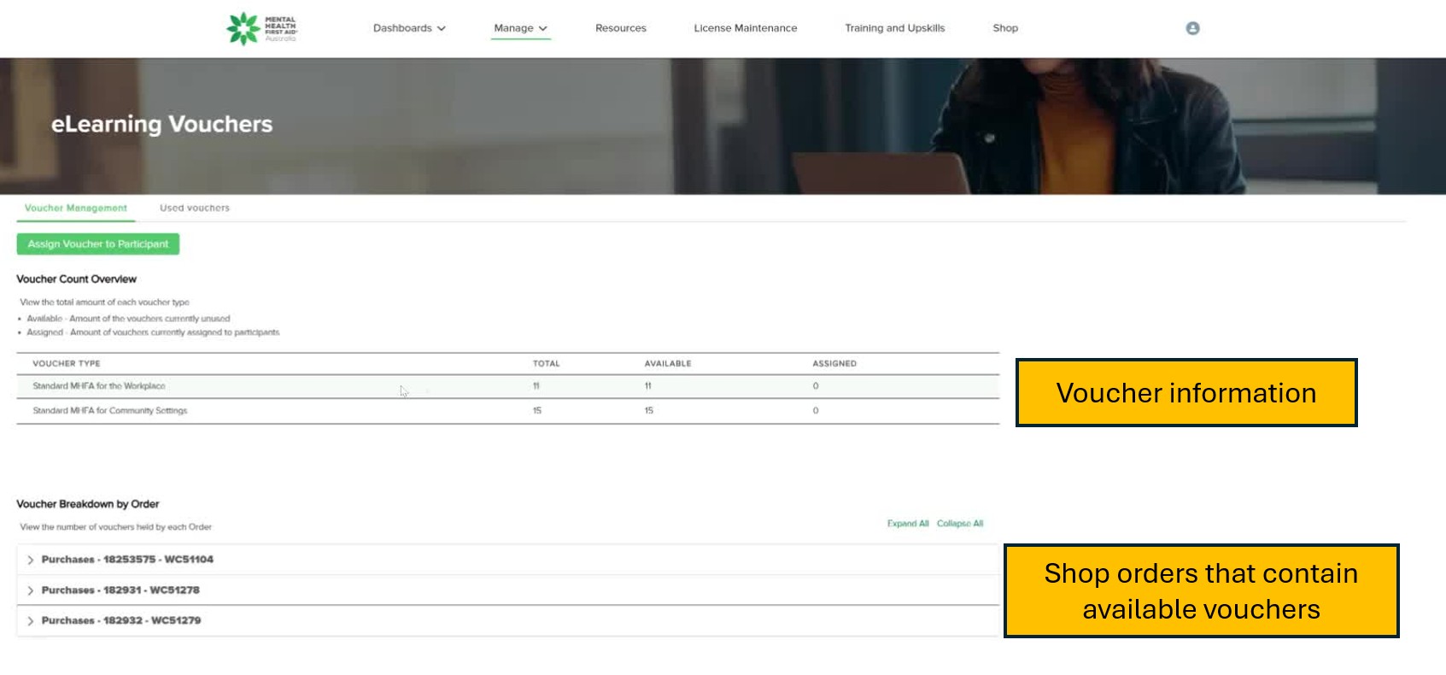
Task: Open the Manage dropdown menu
Action: click(520, 28)
